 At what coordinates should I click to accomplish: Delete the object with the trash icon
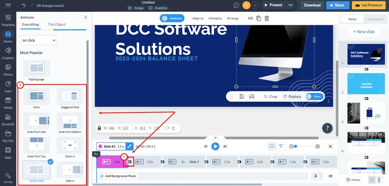point(266,18)
